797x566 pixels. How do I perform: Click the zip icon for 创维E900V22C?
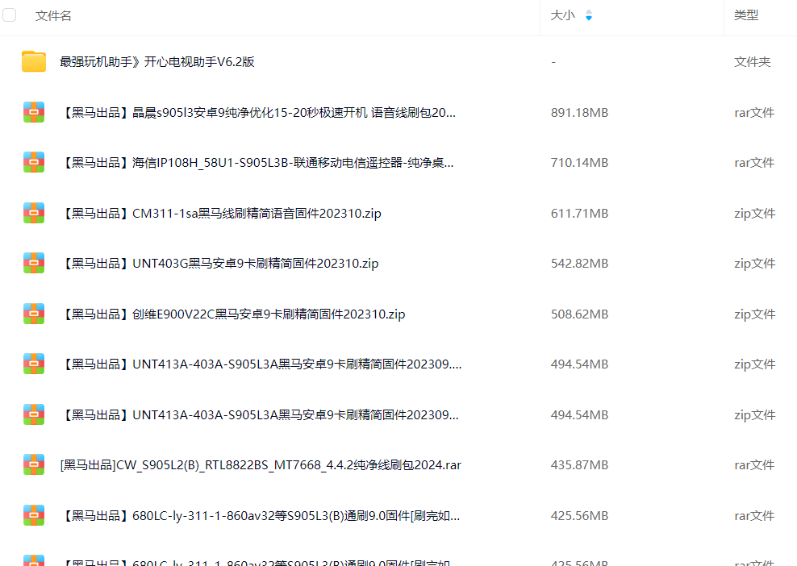tap(34, 314)
